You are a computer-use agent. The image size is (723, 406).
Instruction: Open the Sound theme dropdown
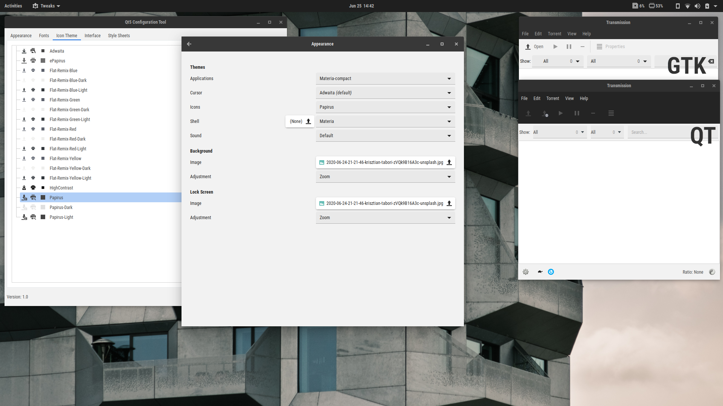click(385, 136)
